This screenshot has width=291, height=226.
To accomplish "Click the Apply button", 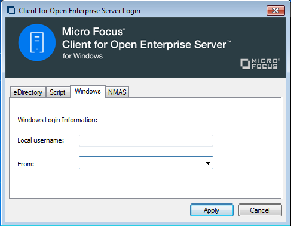I will coord(212,210).
